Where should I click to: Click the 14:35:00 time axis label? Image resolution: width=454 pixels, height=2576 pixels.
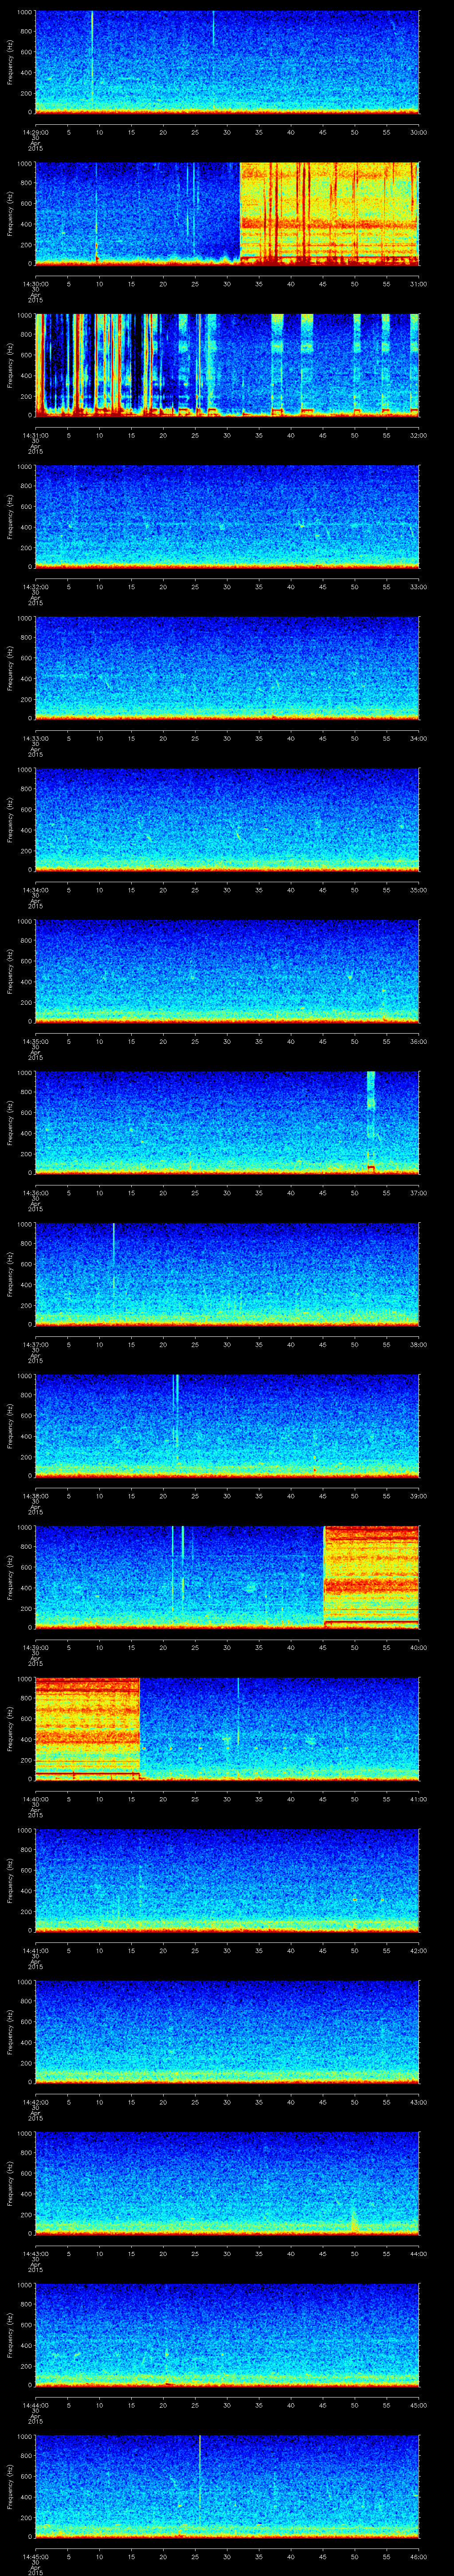point(36,1041)
